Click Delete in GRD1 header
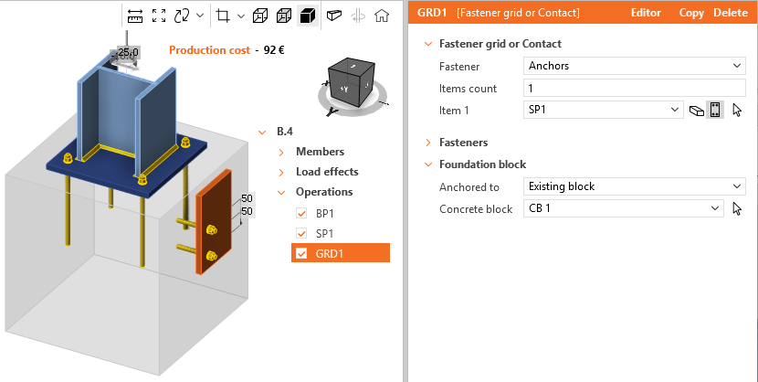The height and width of the screenshot is (382, 758). click(x=731, y=13)
